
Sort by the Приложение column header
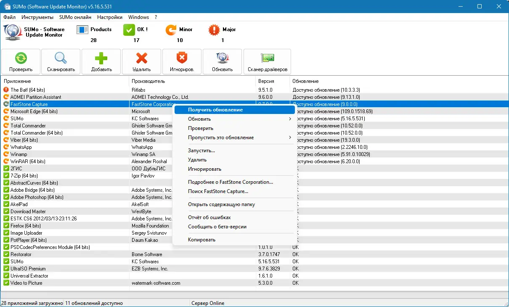pos(65,81)
